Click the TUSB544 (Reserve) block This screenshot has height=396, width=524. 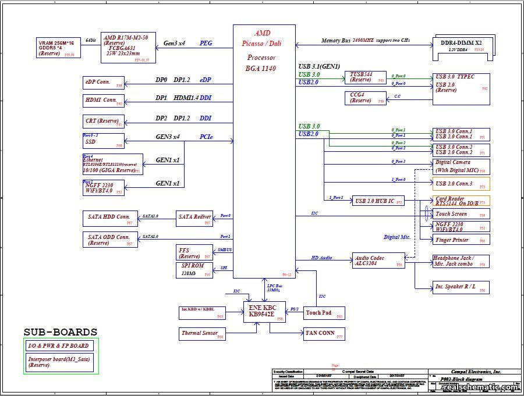pos(365,77)
